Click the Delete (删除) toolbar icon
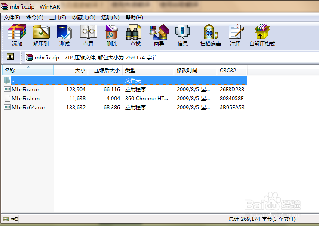The height and width of the screenshot is (226, 319). pos(111,32)
